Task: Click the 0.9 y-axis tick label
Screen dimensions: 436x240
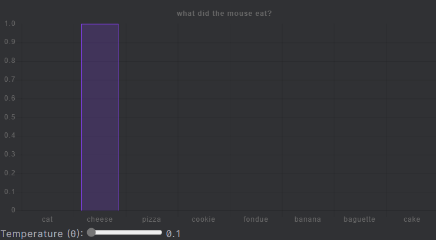Action: point(10,42)
